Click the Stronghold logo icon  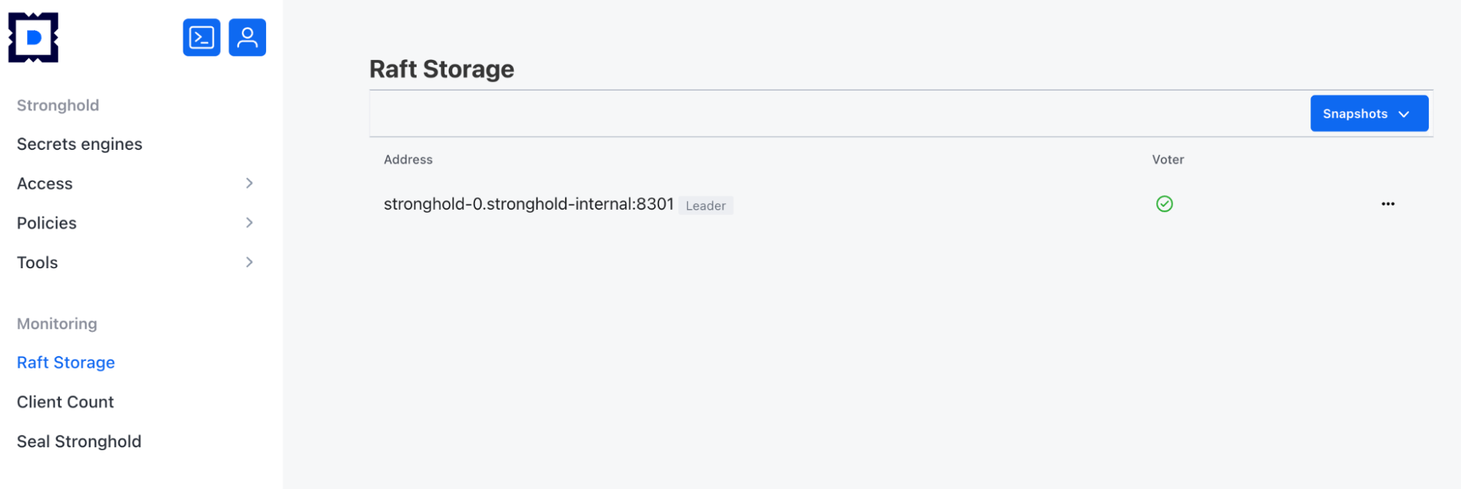coord(34,37)
